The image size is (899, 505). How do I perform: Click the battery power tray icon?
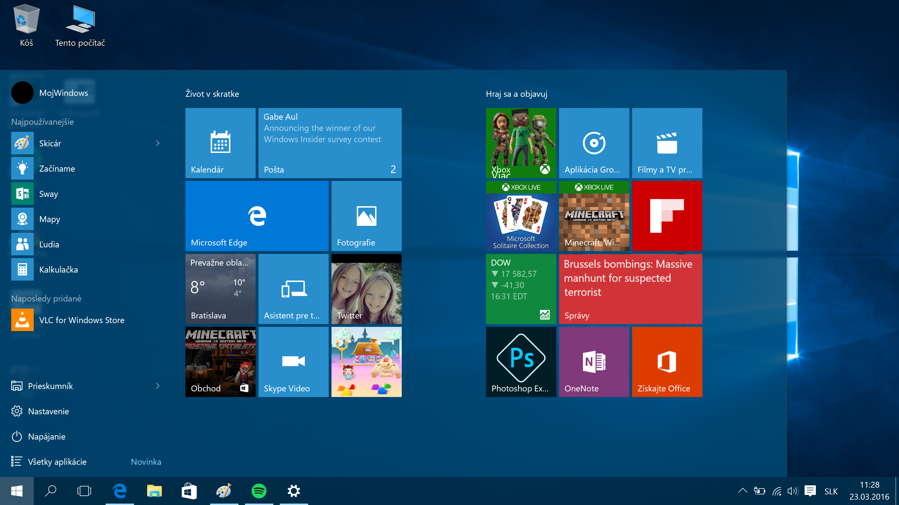point(759,491)
